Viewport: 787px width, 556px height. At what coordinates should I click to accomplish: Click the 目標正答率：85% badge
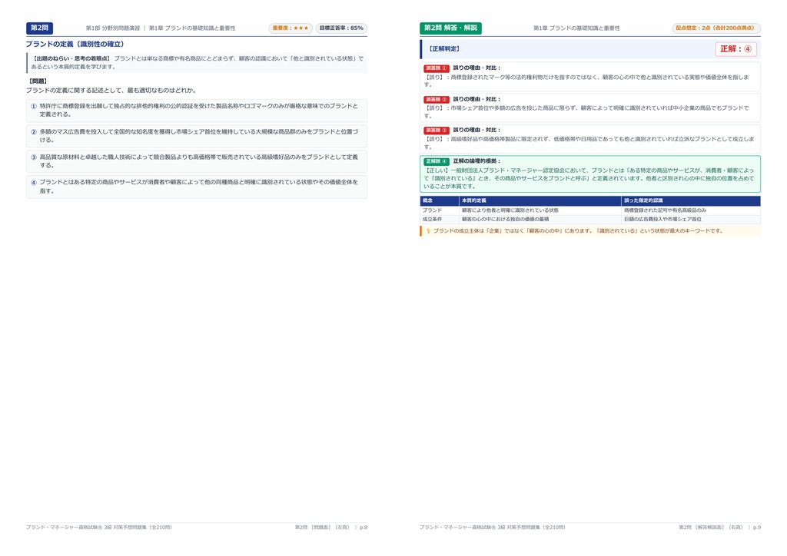(x=341, y=28)
